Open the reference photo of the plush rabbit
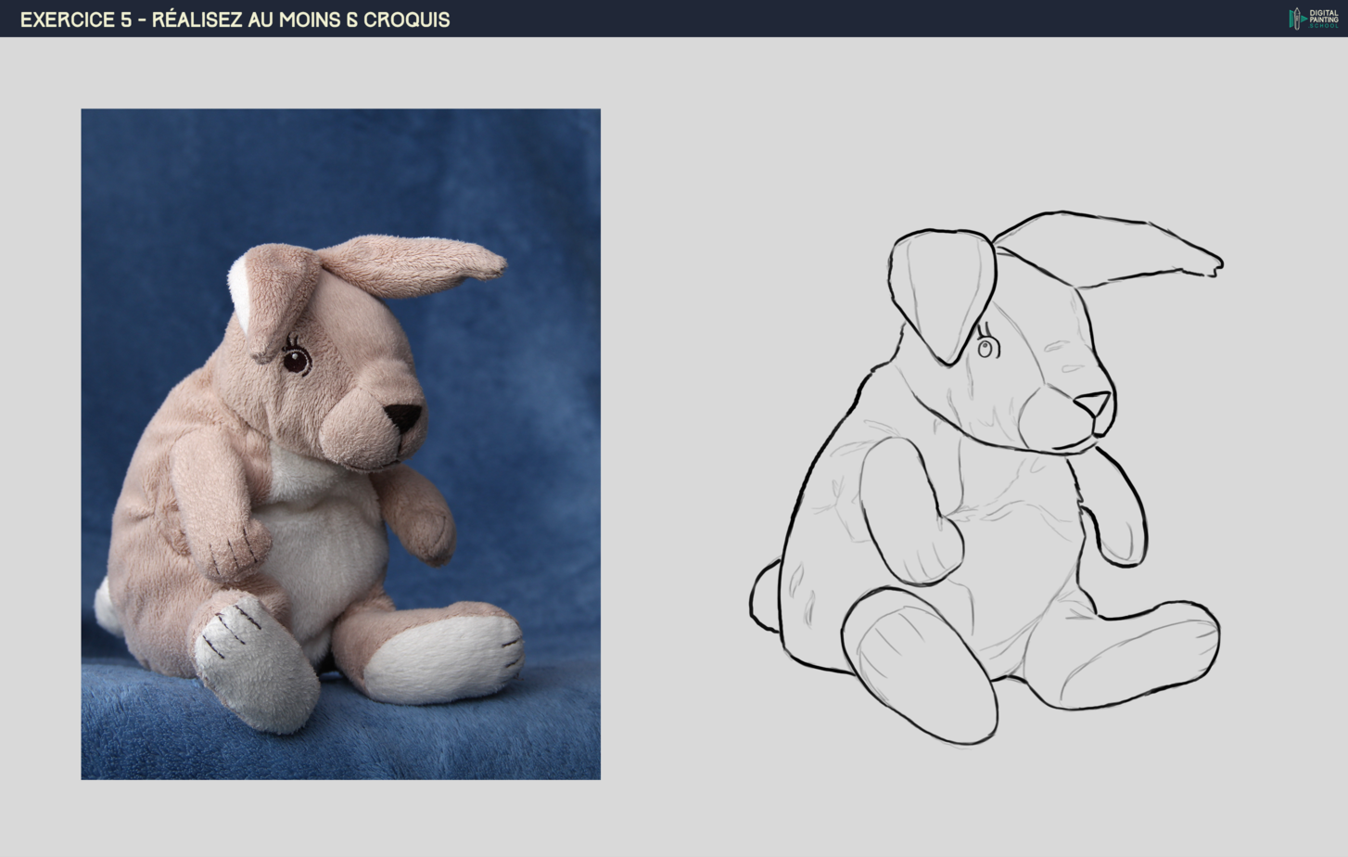This screenshot has width=1348, height=857. click(x=340, y=445)
